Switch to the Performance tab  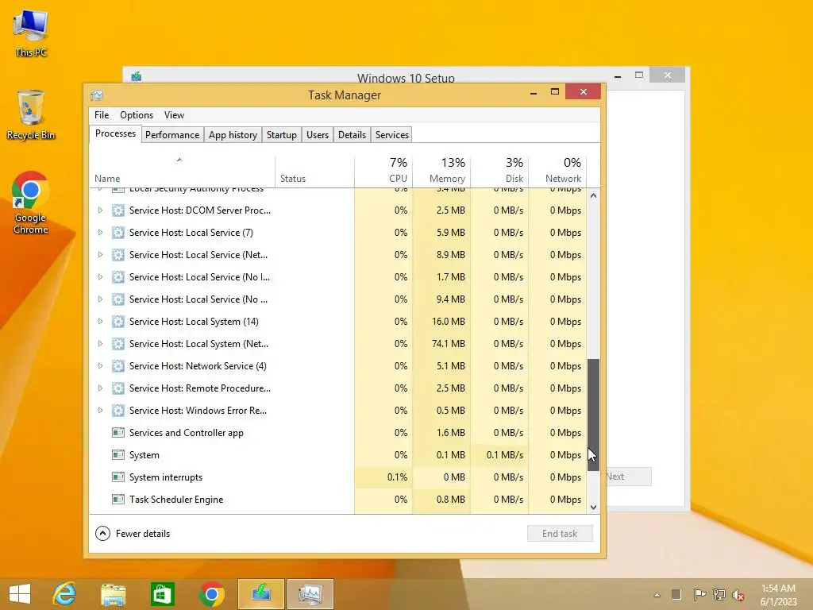coord(172,135)
